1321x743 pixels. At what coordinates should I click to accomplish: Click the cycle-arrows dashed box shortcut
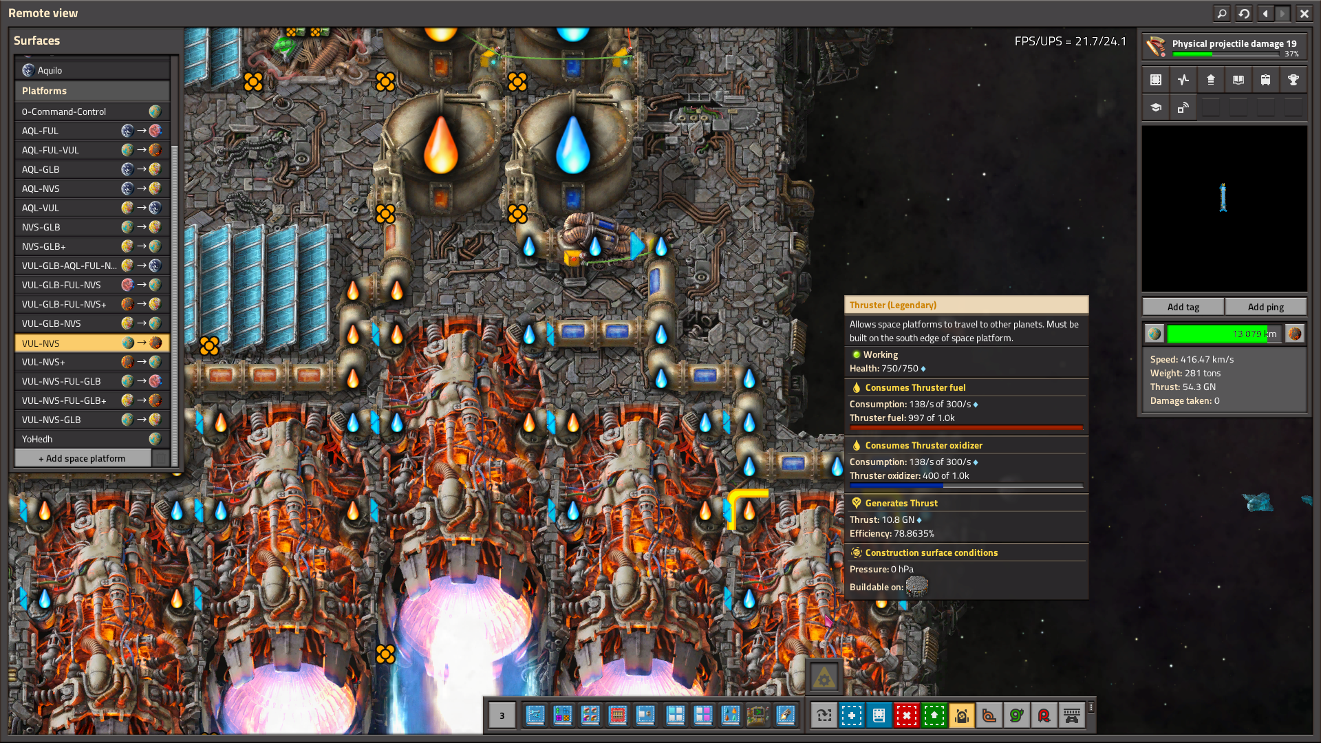coord(824,715)
